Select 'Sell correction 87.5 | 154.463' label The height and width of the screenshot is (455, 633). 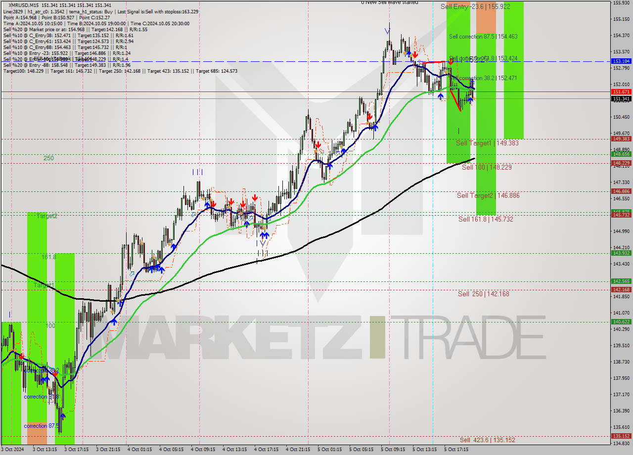(x=483, y=37)
